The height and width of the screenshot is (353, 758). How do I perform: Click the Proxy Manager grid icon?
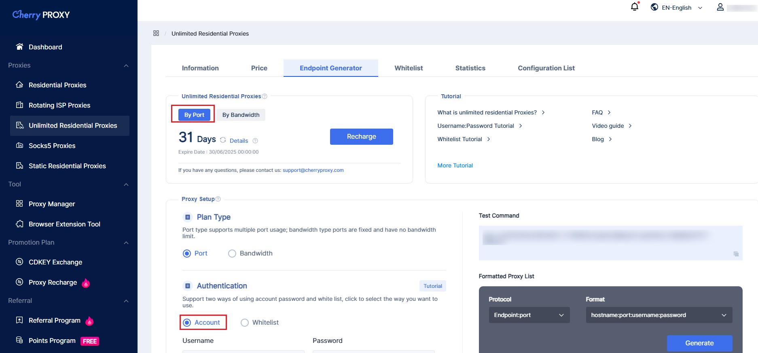coord(19,203)
